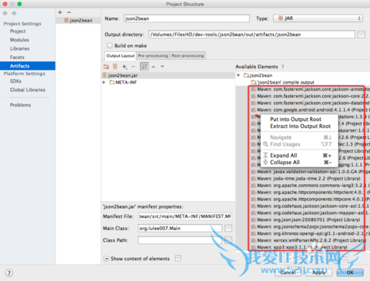Click browse button beside Main Class
The height and width of the screenshot is (281, 370).
(x=229, y=228)
